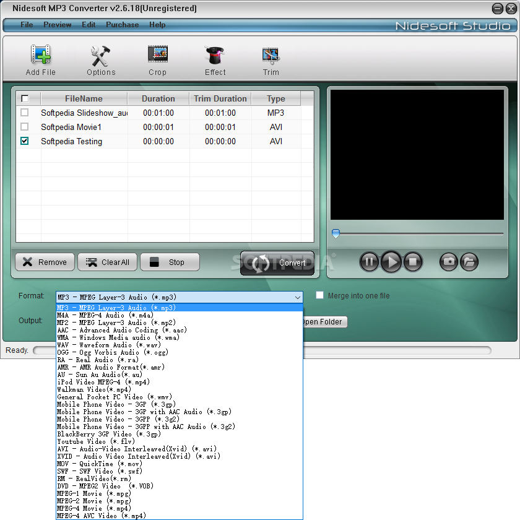Screen dimensions: 520x520
Task: Collapse the Format dropdown arrow
Action: [x=298, y=298]
